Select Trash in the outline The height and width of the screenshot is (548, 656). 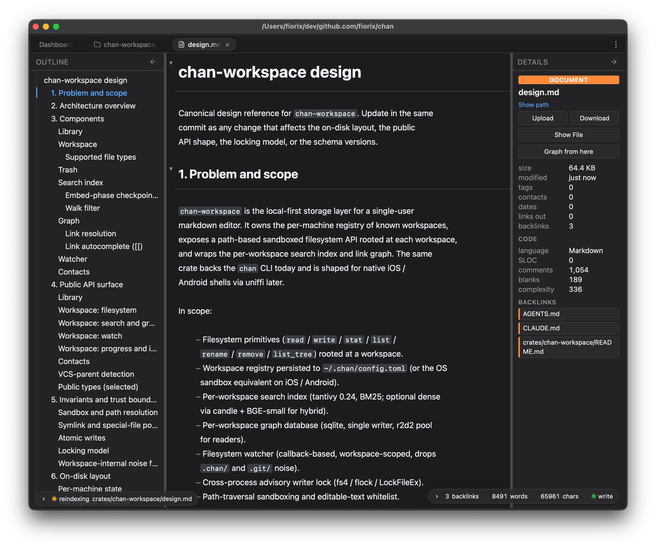pyautogui.click(x=68, y=170)
